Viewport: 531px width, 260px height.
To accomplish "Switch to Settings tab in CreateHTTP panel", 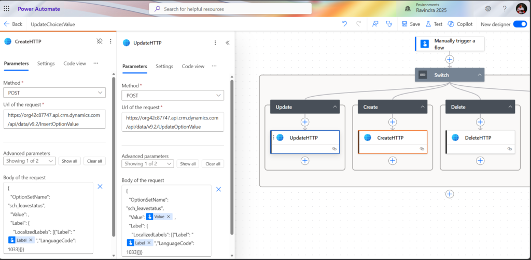I will [x=46, y=64].
